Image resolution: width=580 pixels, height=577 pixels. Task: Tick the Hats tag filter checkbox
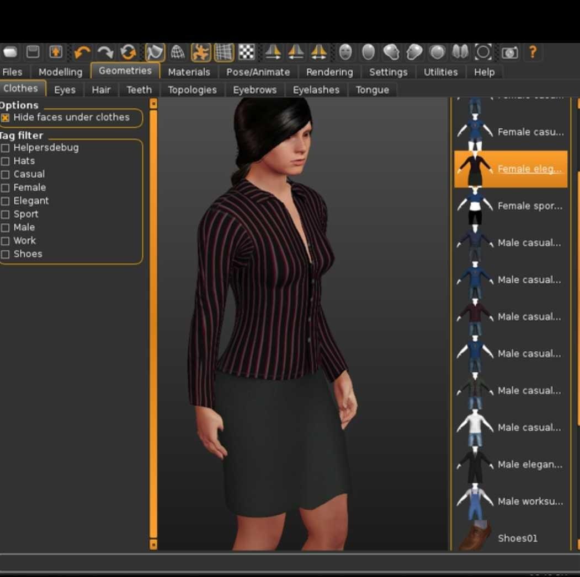[x=6, y=161]
